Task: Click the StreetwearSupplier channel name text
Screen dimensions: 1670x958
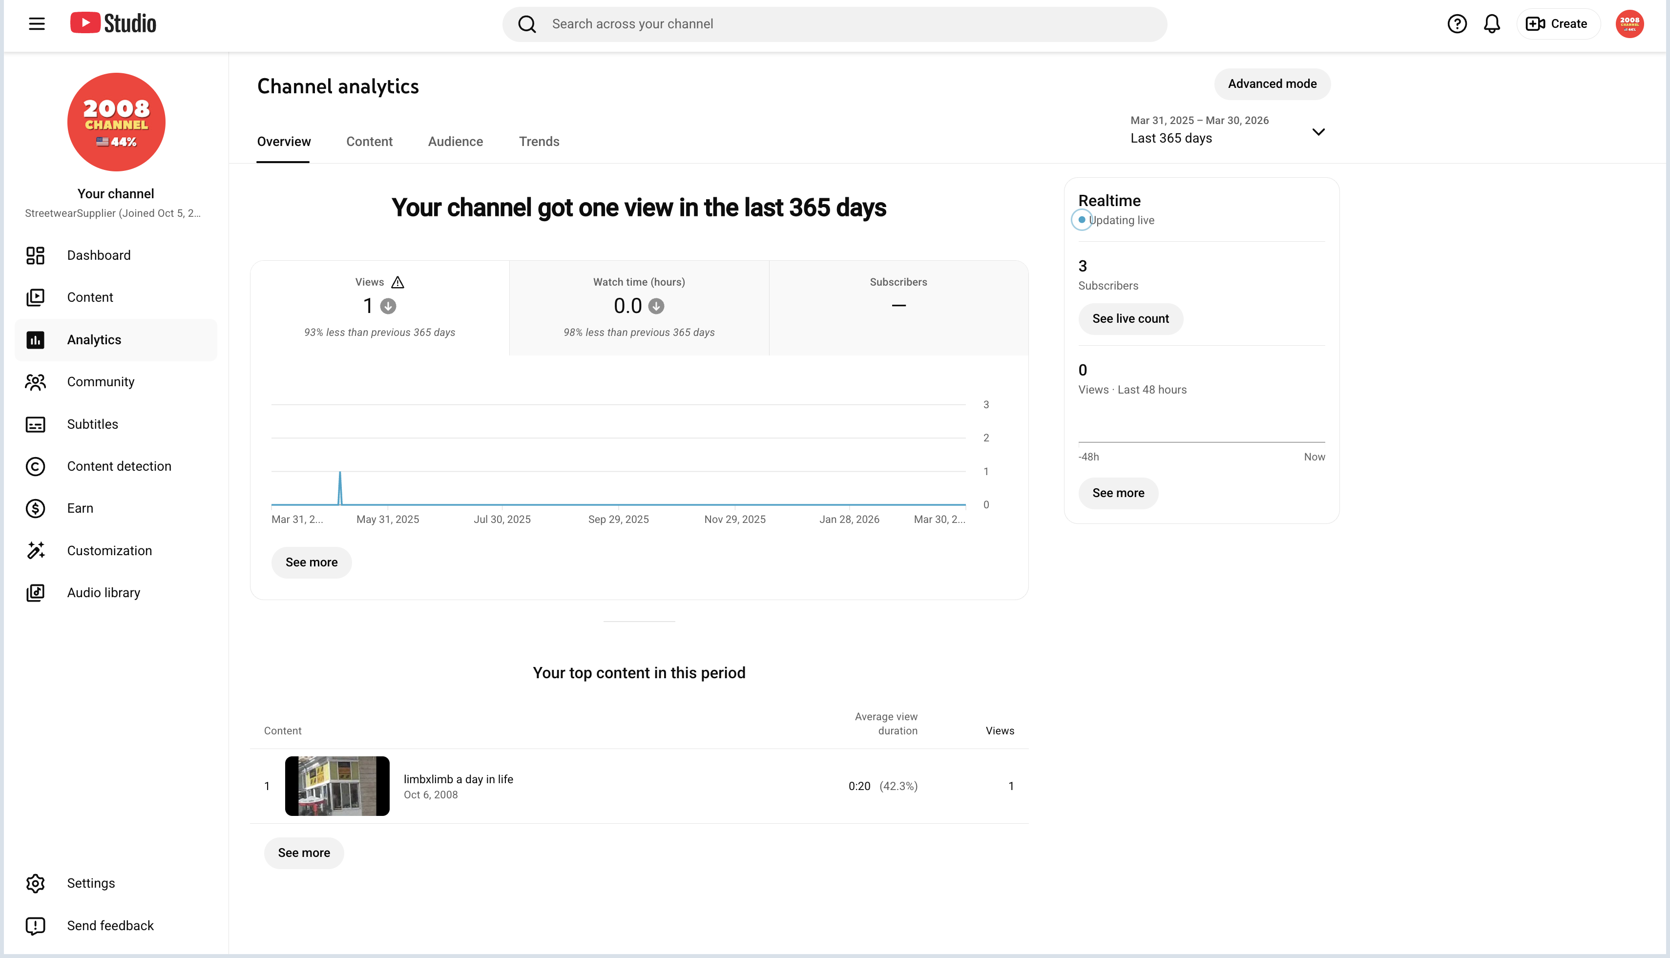Action: [112, 213]
